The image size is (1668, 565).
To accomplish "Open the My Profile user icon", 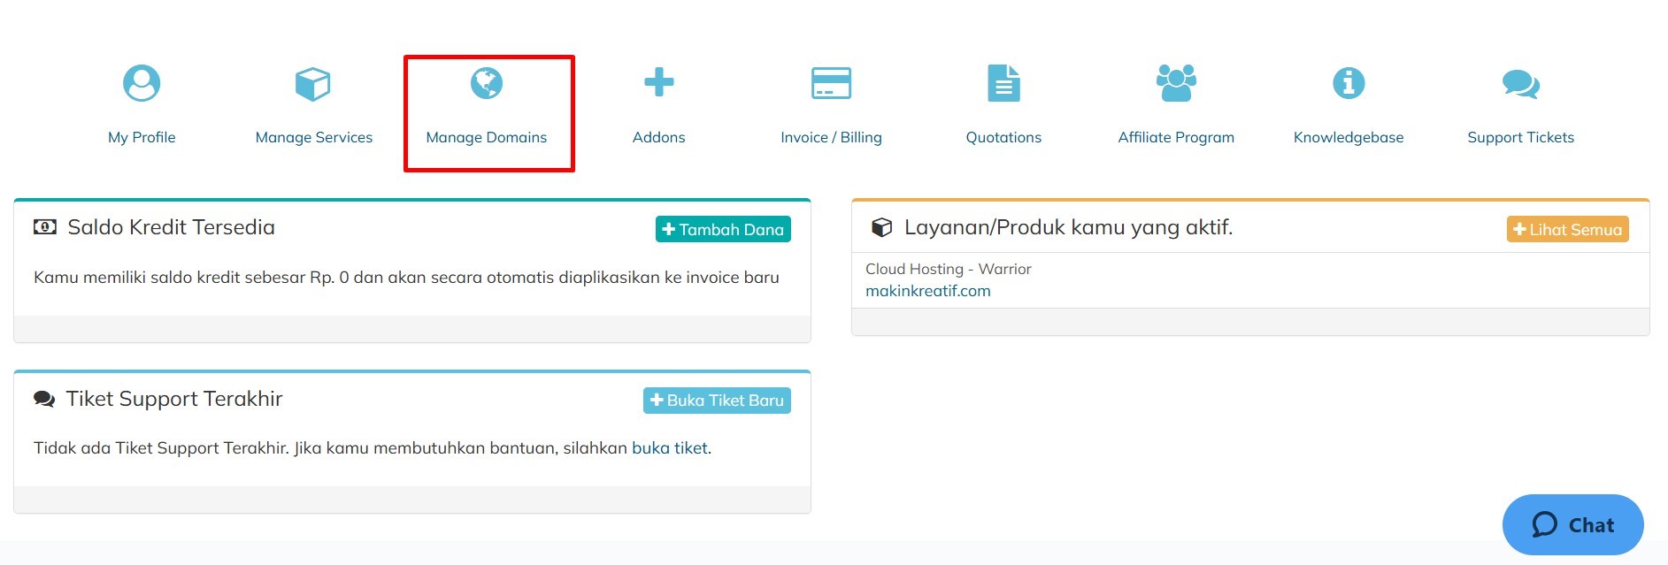I will pyautogui.click(x=142, y=83).
